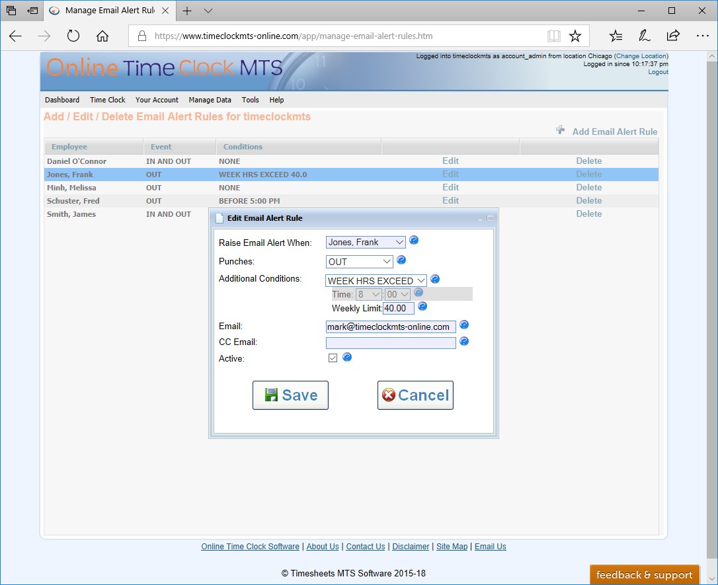Viewport: 718px width, 585px height.
Task: Click the site lock security icon
Action: coord(142,36)
